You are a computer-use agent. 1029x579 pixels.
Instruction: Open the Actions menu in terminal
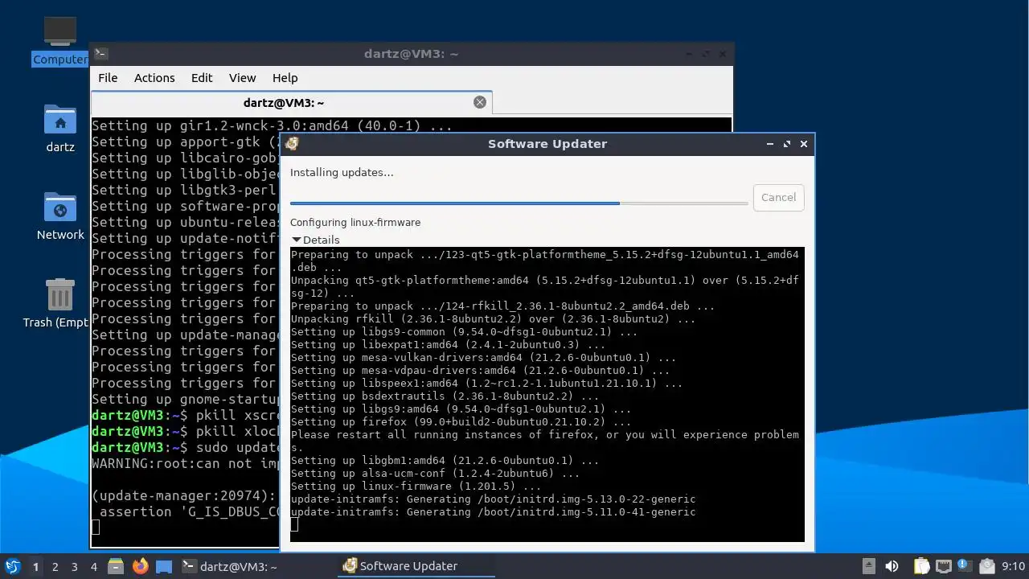(x=154, y=78)
